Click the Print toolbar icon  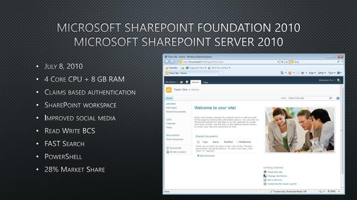[x=302, y=73]
